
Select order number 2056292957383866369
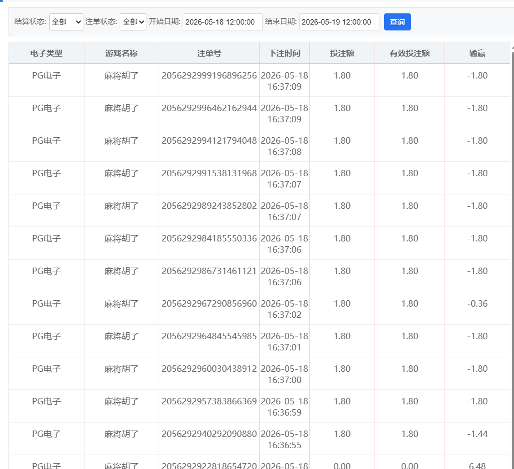tap(209, 401)
